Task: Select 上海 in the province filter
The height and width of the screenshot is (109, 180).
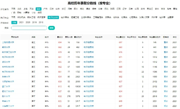Action: 25,9
